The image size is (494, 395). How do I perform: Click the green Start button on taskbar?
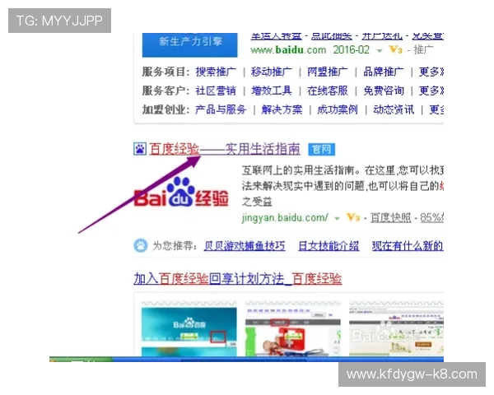tap(81, 360)
